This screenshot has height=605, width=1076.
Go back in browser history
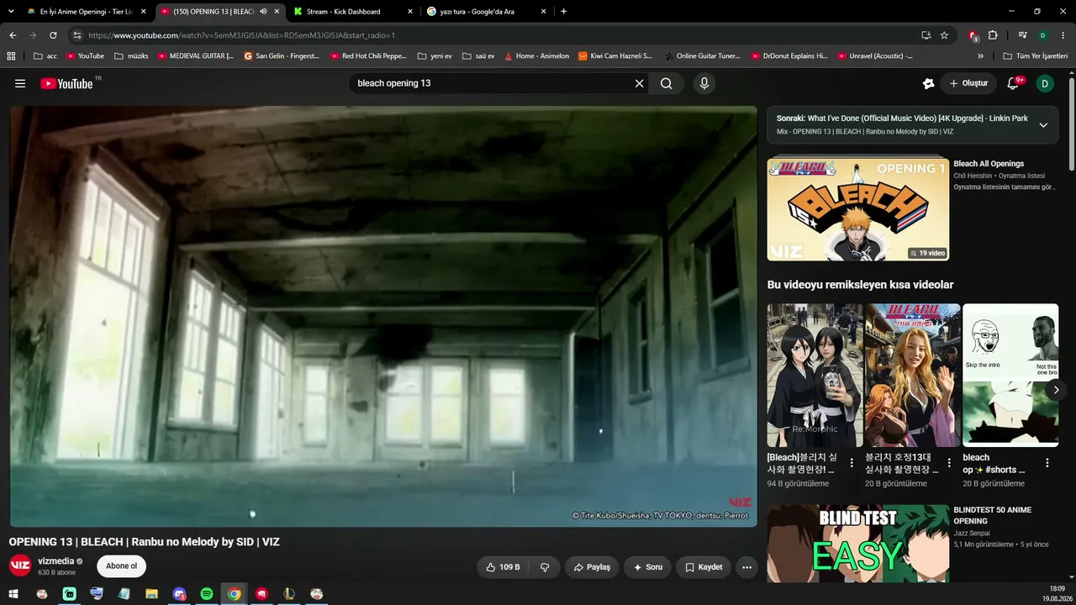coord(13,35)
